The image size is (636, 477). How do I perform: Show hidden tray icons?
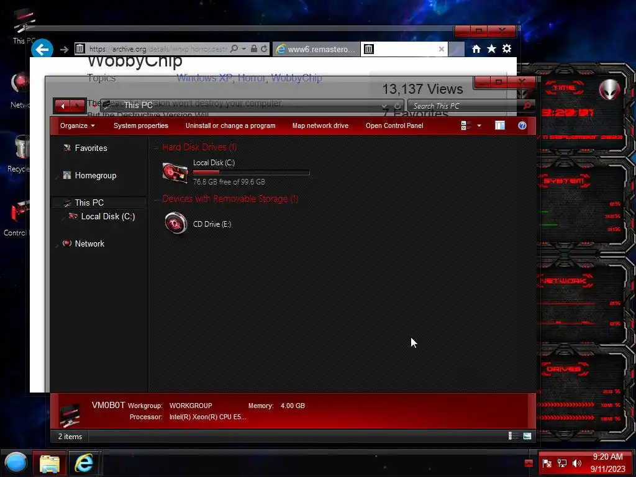click(529, 463)
